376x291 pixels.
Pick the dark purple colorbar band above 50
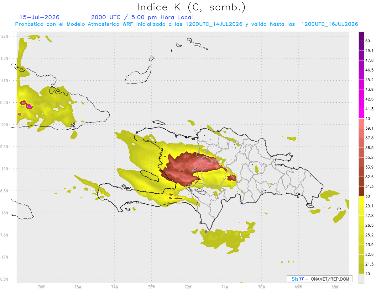click(x=361, y=36)
